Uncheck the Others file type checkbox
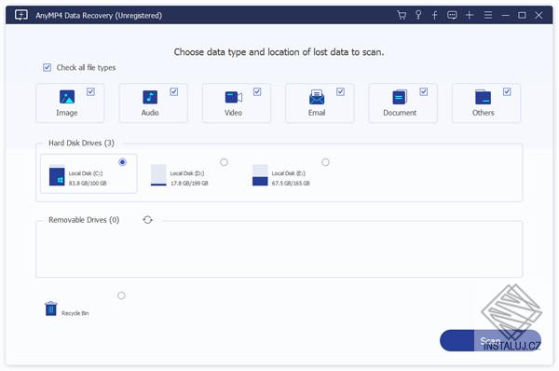This screenshot has width=559, height=371. click(507, 91)
